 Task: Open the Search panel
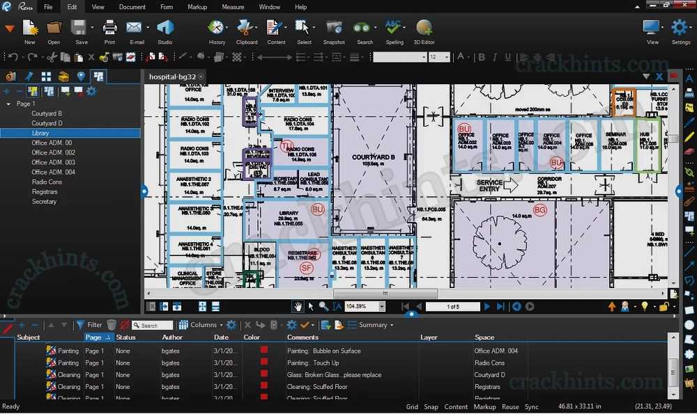click(365, 31)
